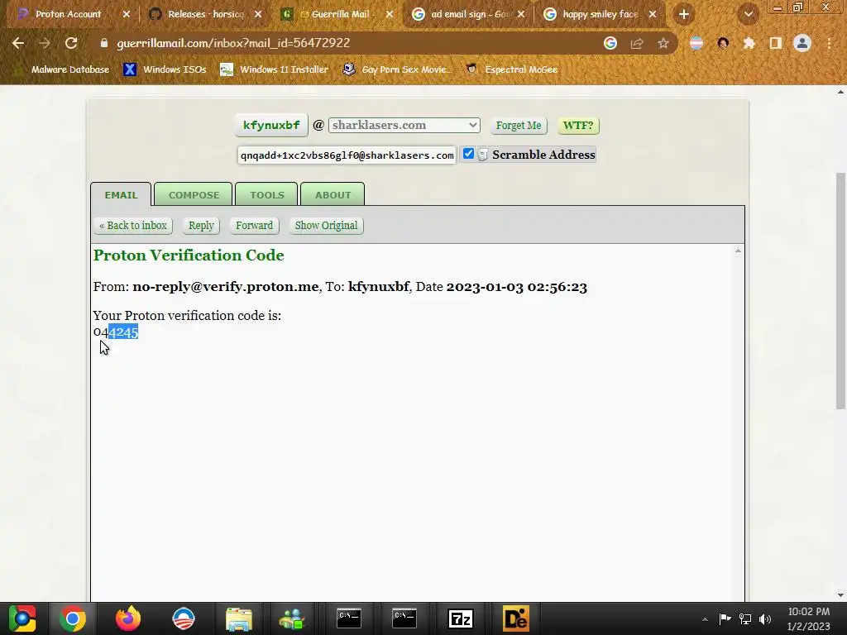Click the sender no-reply@verify.proton.me

[x=225, y=287]
